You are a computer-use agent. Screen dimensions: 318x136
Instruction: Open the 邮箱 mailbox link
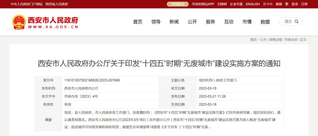279,4
